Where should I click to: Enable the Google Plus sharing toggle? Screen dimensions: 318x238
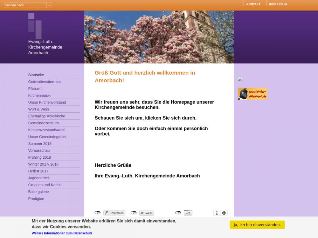click(178, 213)
